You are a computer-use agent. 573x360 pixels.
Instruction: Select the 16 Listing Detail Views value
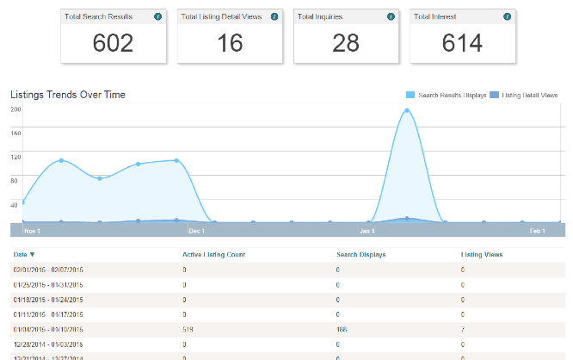click(x=230, y=43)
